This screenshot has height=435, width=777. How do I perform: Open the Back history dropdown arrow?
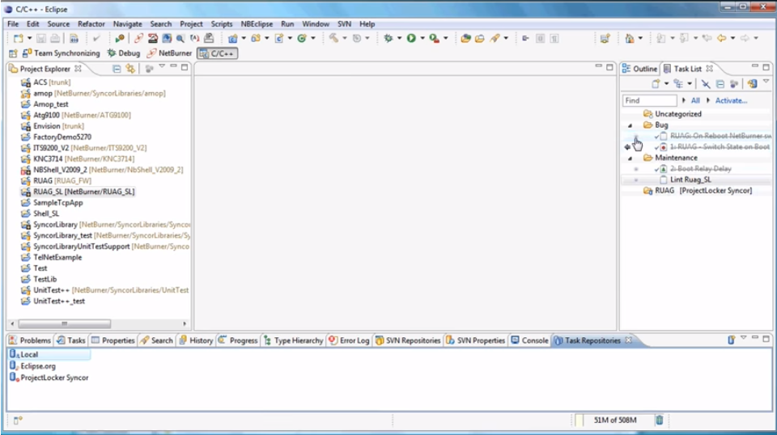(732, 39)
